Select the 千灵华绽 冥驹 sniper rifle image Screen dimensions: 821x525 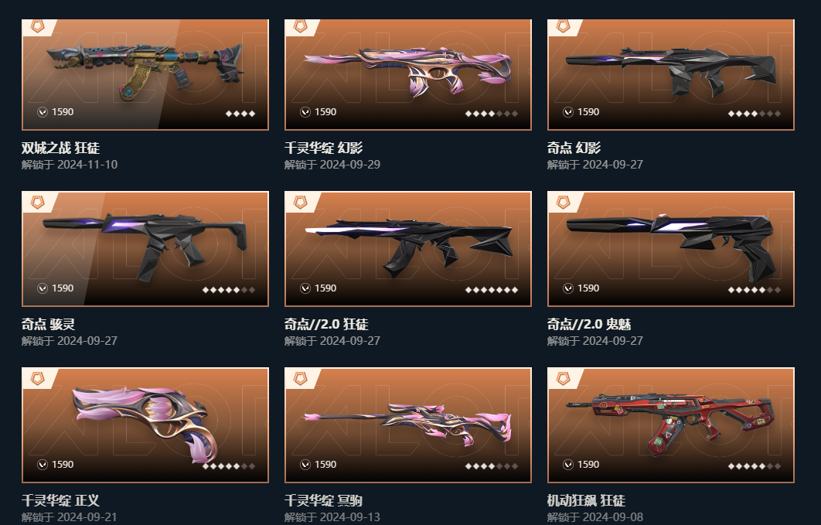(x=408, y=425)
